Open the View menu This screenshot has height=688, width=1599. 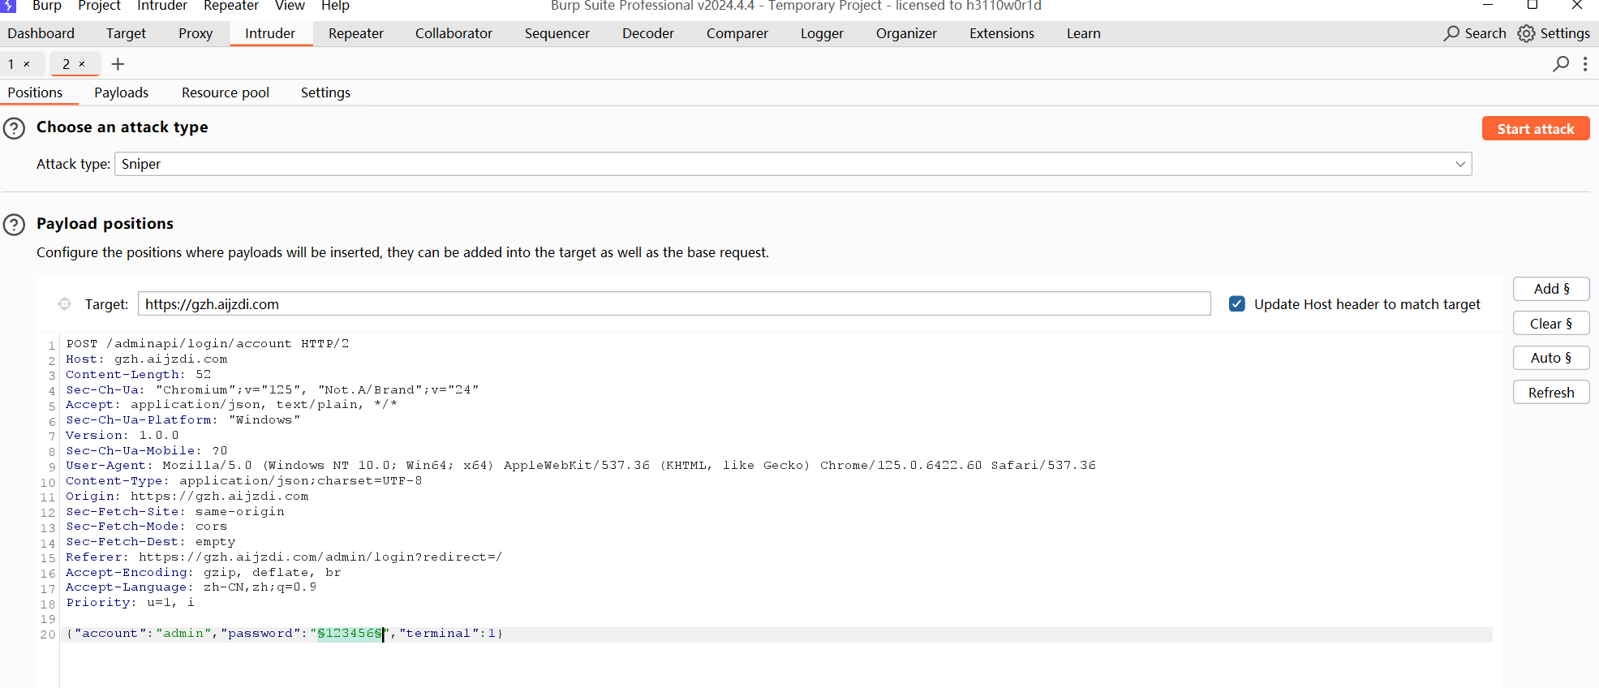(x=290, y=6)
